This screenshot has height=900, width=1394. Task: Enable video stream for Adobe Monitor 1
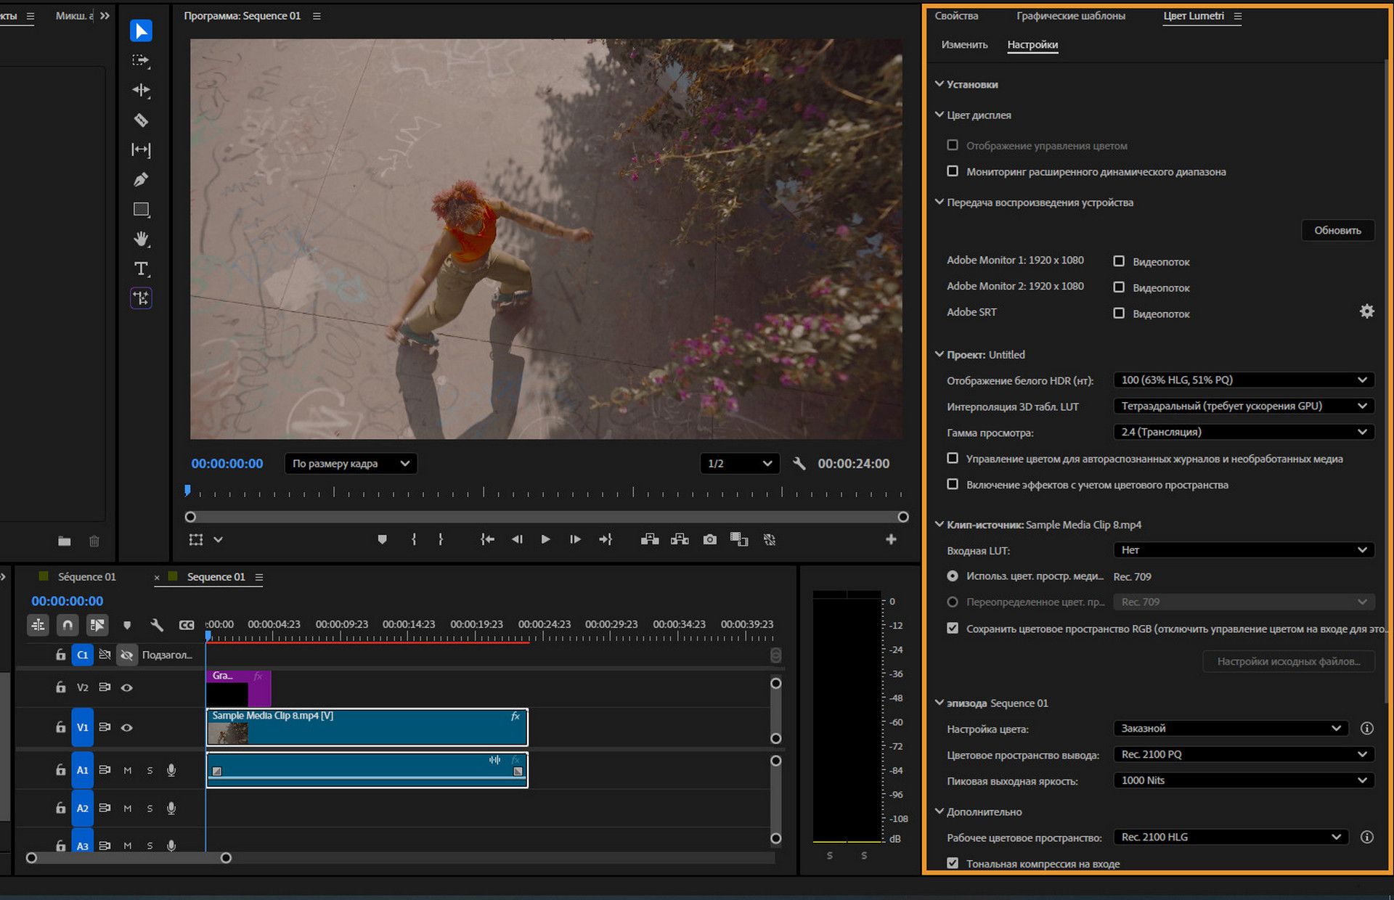(1119, 261)
